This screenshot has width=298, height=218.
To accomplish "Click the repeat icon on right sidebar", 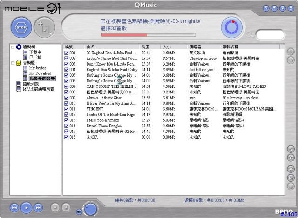I will (x=291, y=149).
